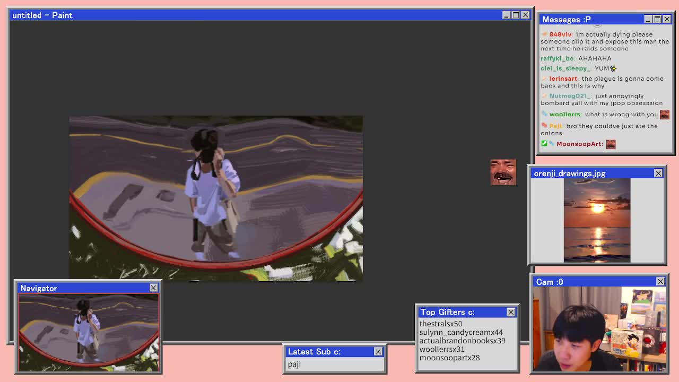
Task: Click actualbrandonbooksx39 in Top Gifters
Action: 462,341
